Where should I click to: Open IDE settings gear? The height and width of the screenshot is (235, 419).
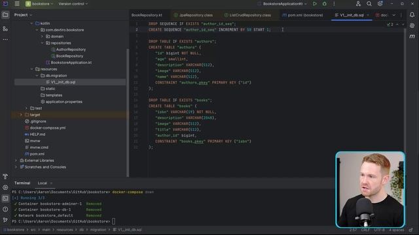click(380, 4)
